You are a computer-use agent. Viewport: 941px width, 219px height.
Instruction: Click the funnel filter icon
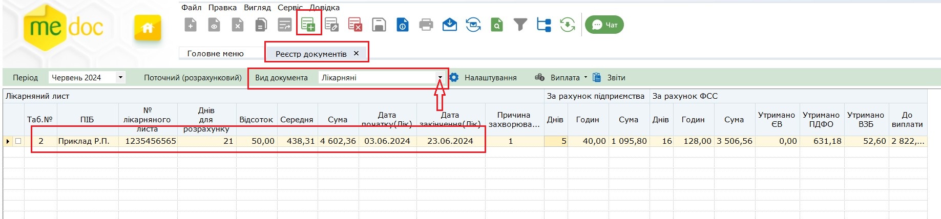click(x=520, y=25)
